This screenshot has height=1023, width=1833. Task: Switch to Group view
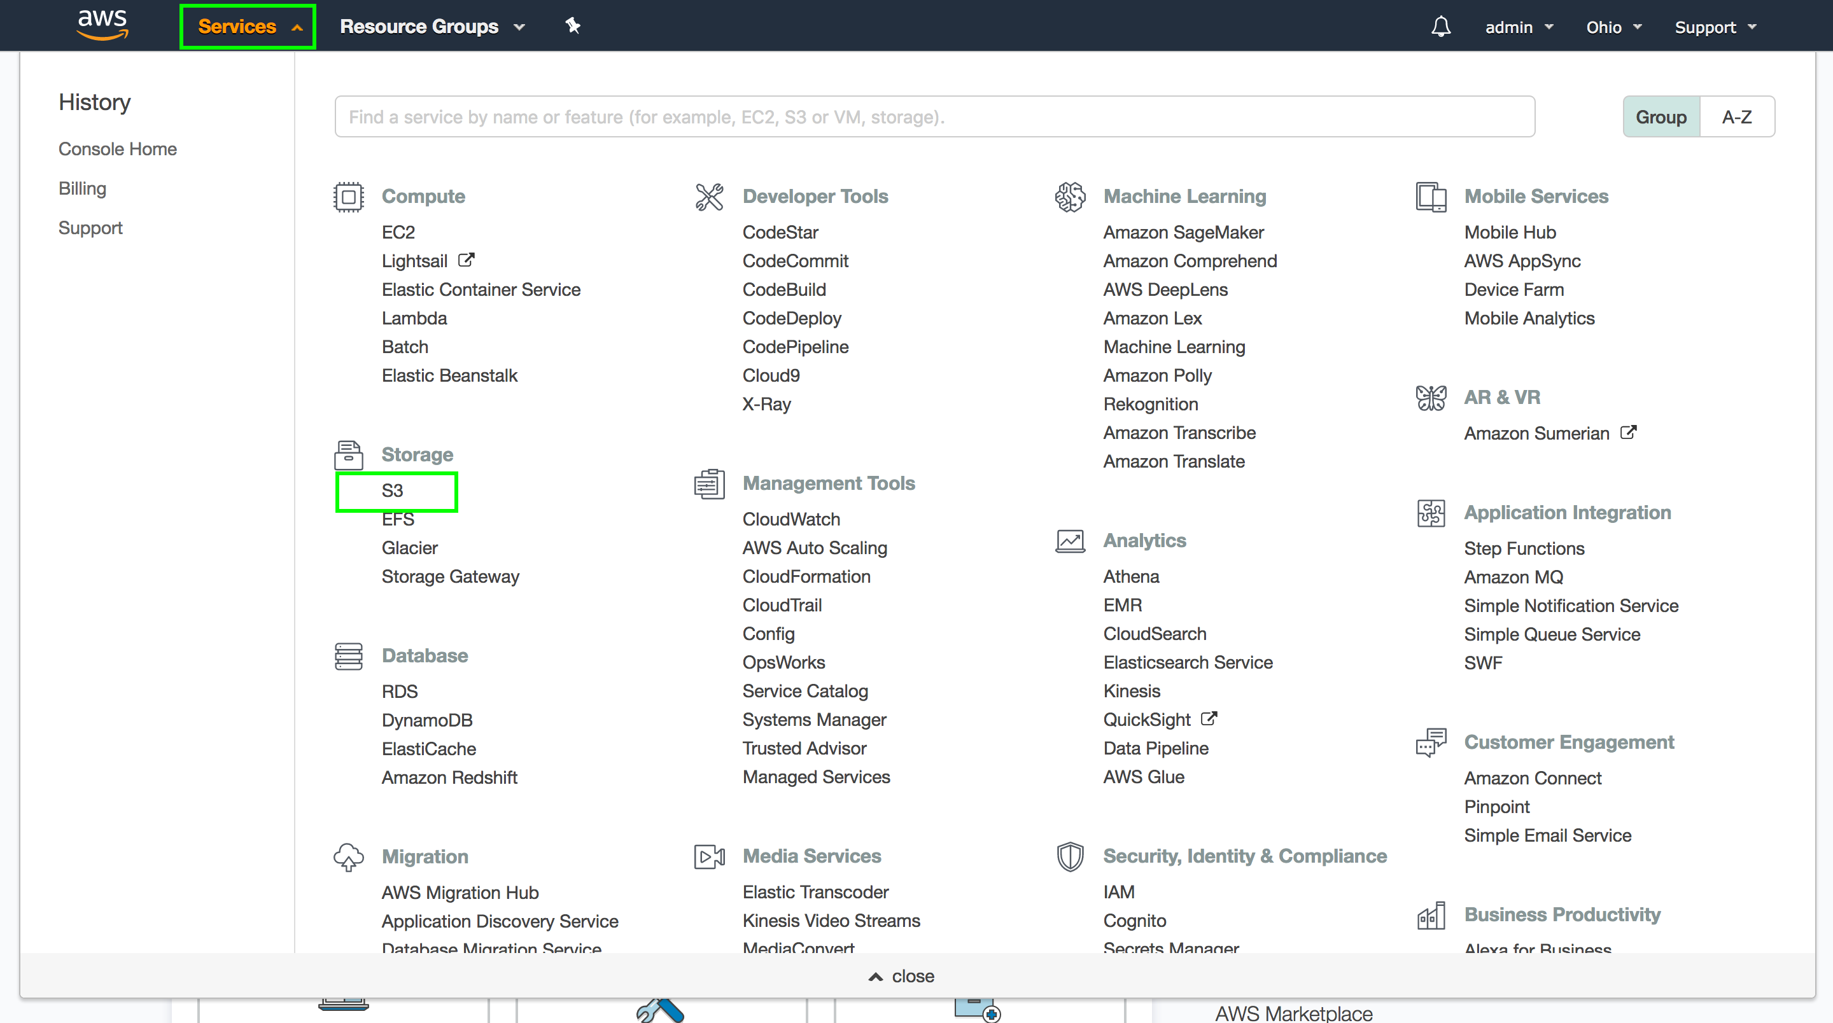1660,116
